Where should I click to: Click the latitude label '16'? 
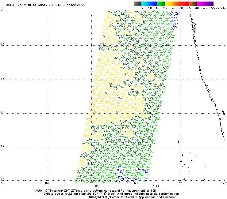coord(2,79)
